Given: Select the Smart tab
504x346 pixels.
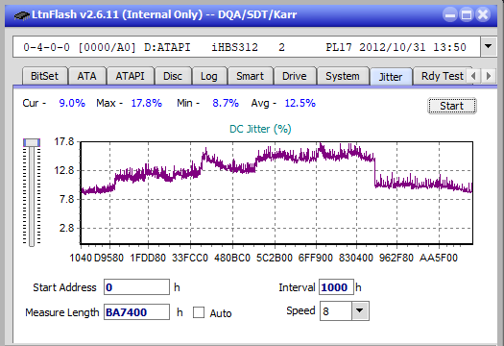Looking at the screenshot, I should (x=250, y=76).
